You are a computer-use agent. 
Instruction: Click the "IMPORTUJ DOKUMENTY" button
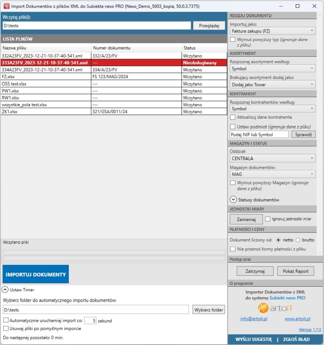pos(36,274)
